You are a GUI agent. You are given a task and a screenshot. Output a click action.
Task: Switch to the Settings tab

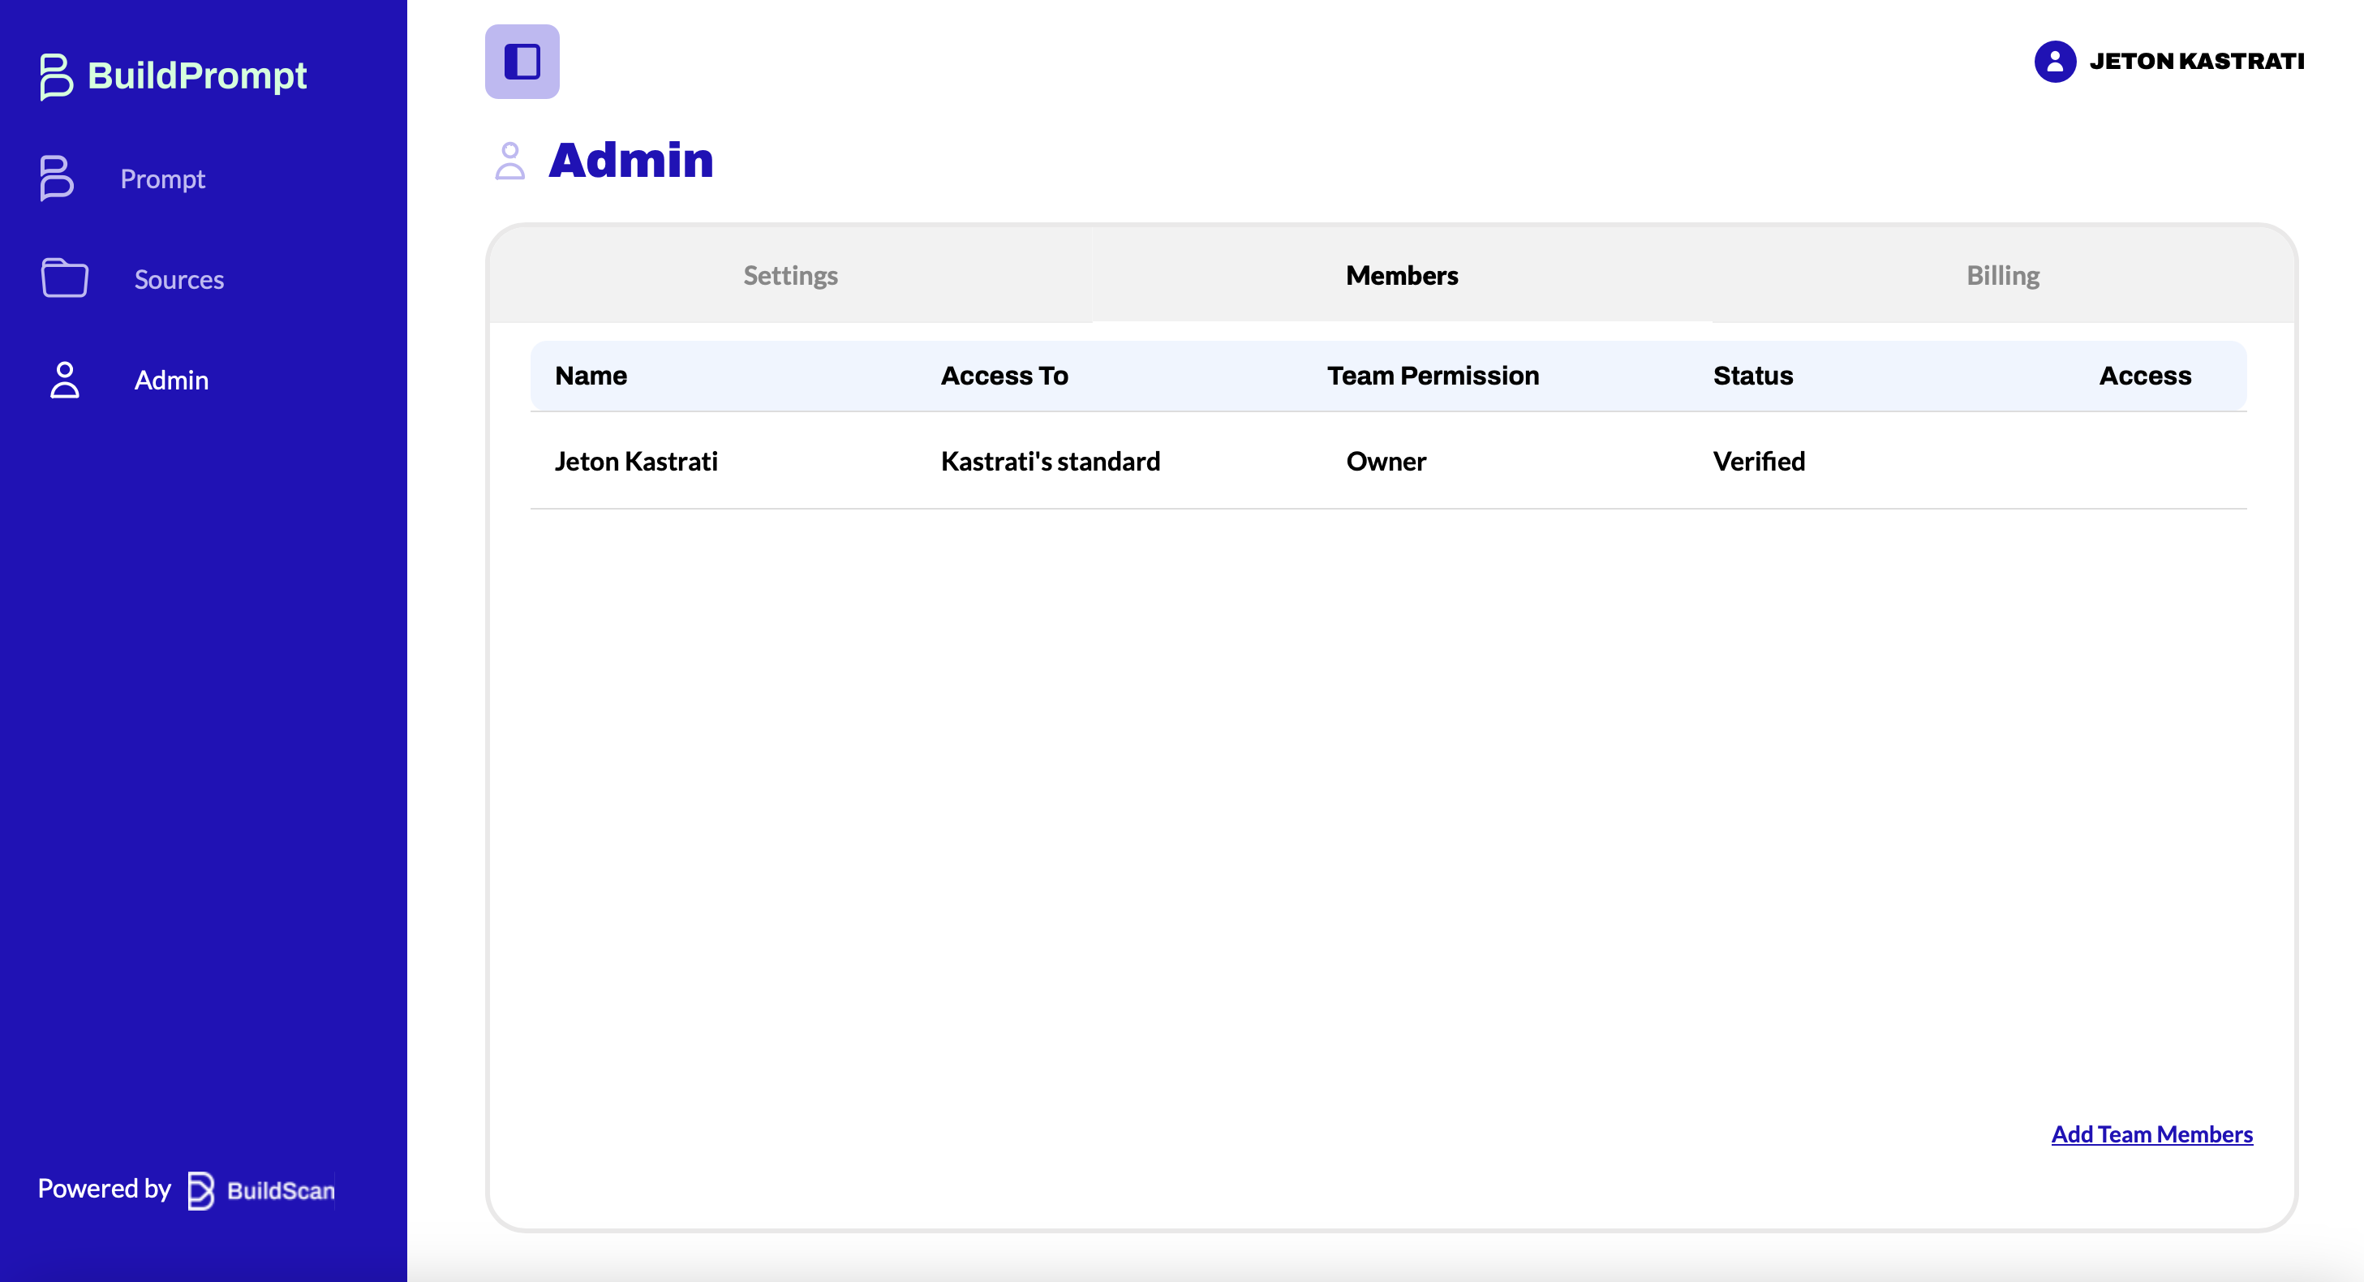(x=790, y=275)
